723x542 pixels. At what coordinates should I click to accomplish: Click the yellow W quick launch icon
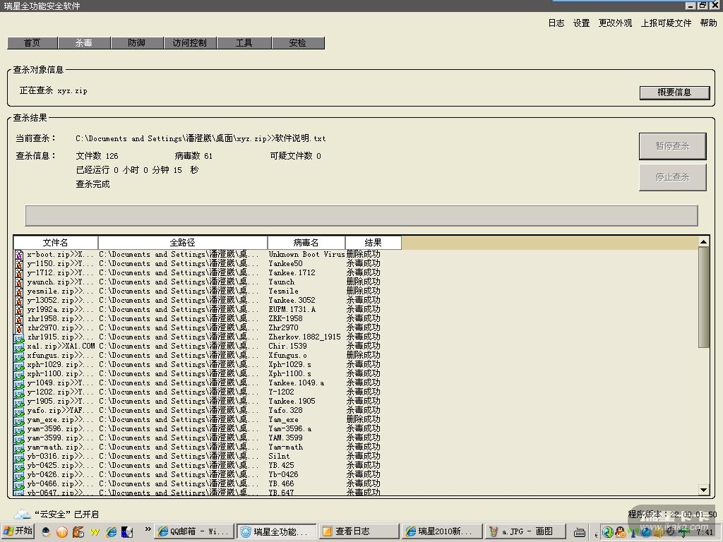(x=95, y=532)
